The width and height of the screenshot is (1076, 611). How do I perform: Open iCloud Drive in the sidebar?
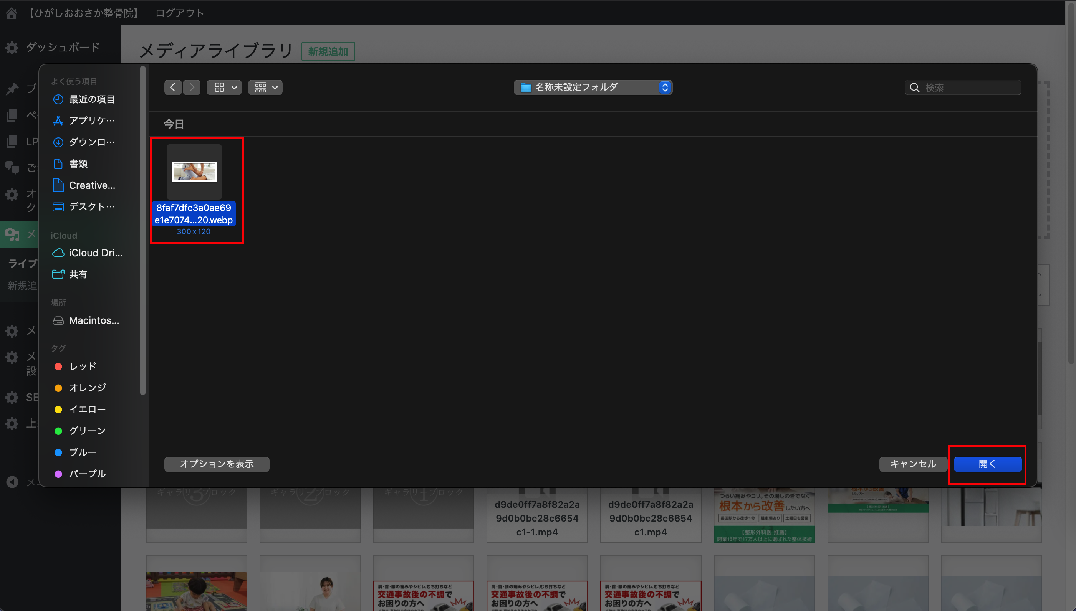pos(95,253)
